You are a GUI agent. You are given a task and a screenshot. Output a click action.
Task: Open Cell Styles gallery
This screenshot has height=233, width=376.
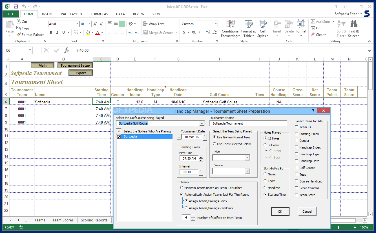(x=263, y=29)
